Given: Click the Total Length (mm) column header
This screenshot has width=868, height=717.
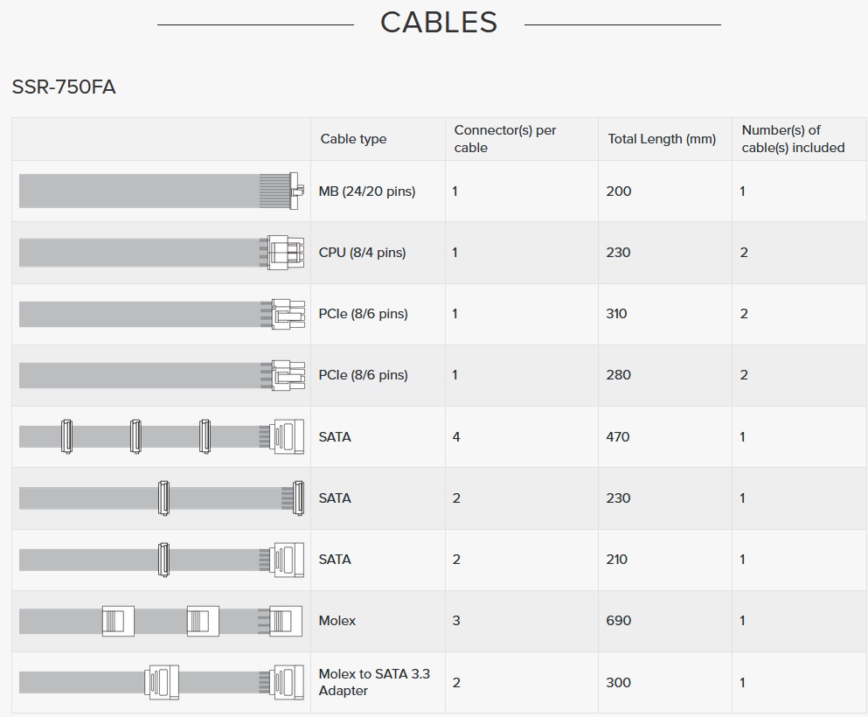Looking at the screenshot, I should [x=662, y=139].
